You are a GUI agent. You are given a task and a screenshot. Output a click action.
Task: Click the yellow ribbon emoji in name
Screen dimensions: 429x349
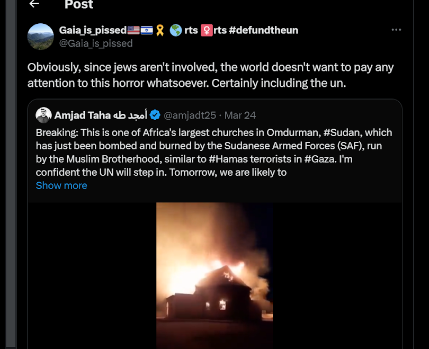coord(159,30)
